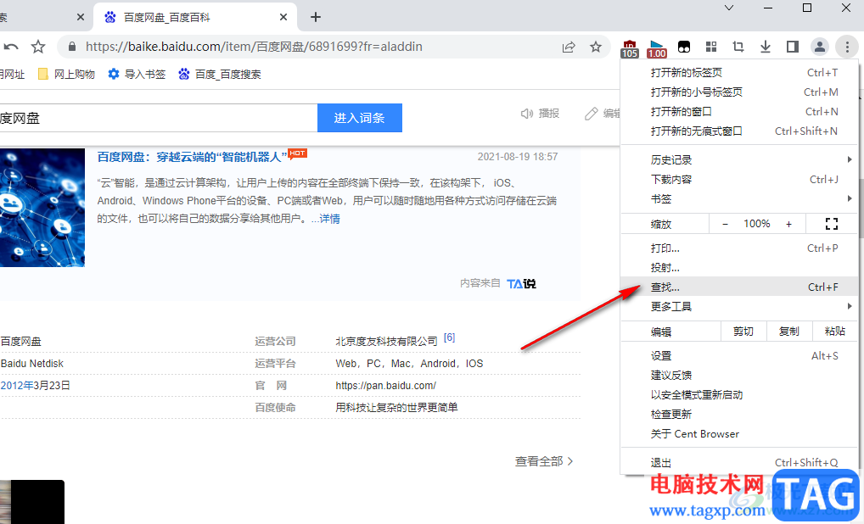Click the crop screenshot tool icon
The width and height of the screenshot is (864, 524).
tap(738, 47)
